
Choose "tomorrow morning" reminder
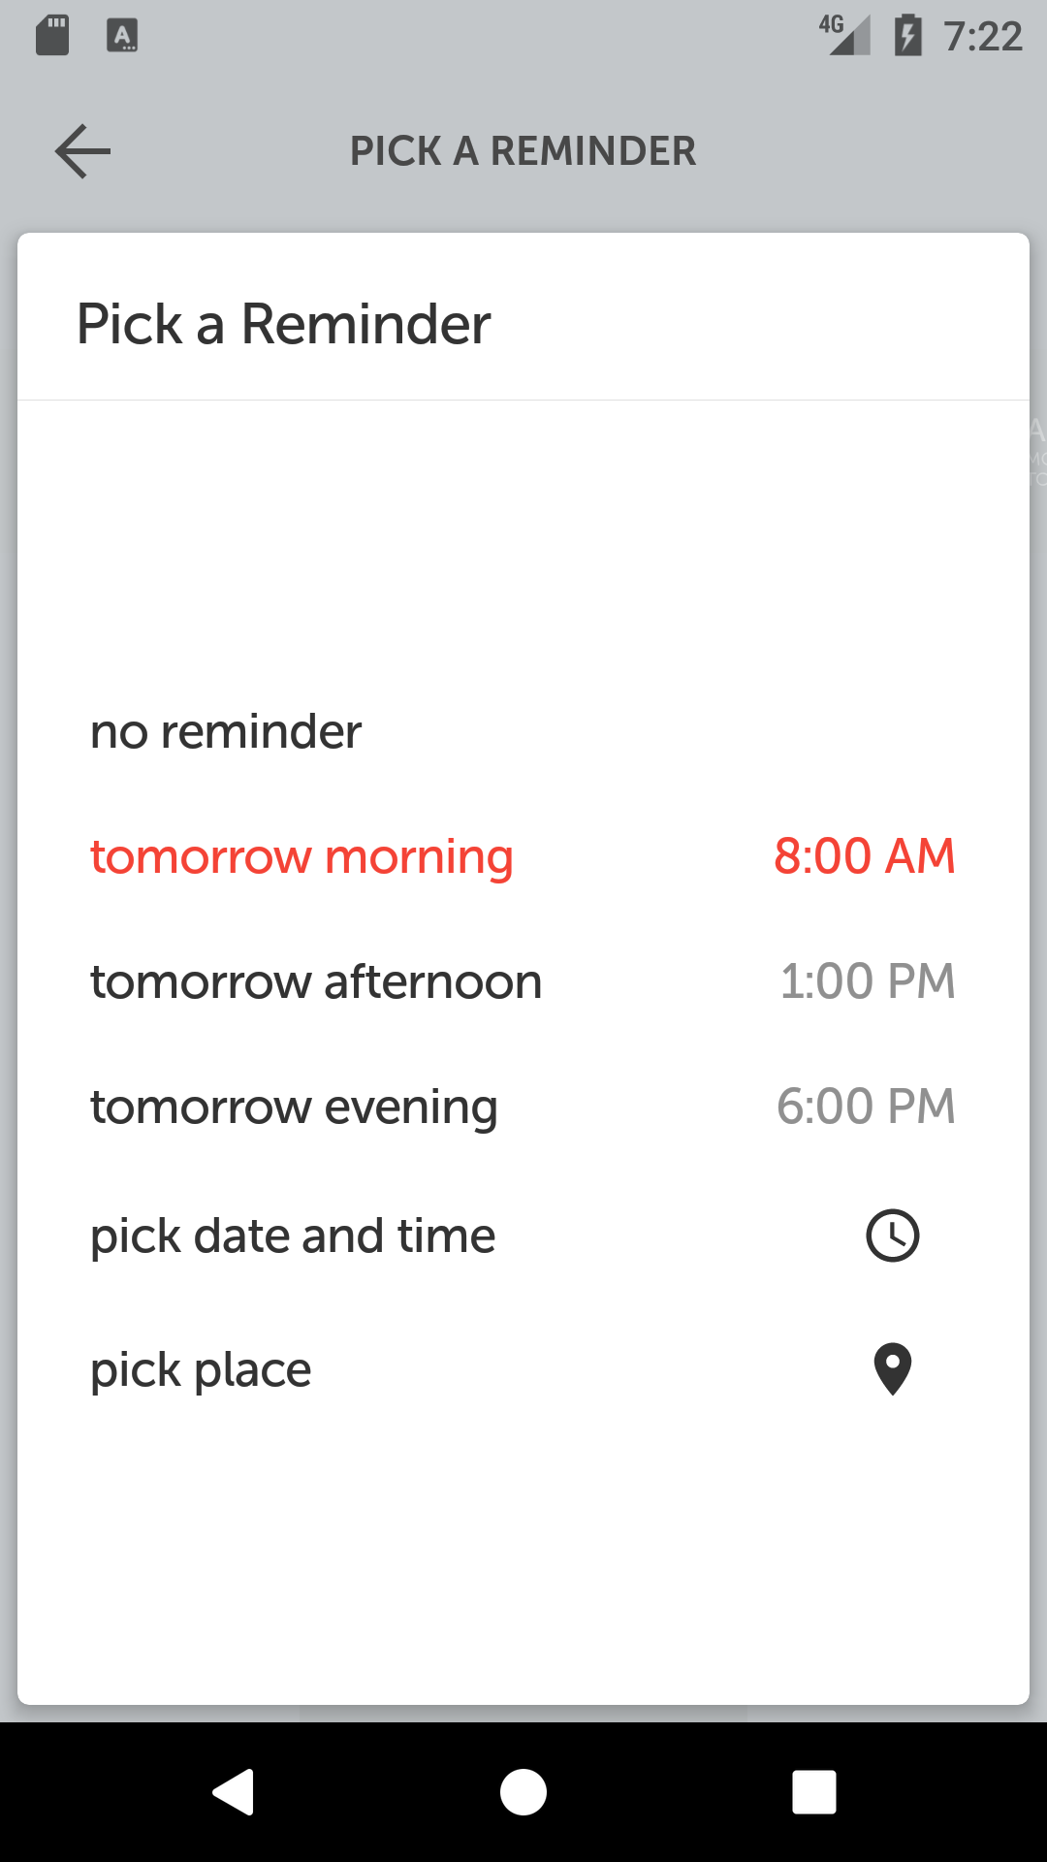point(301,856)
